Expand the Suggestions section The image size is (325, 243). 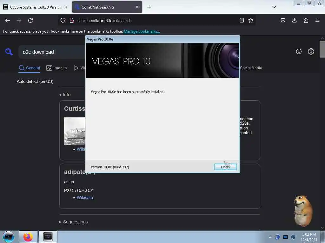pos(74,222)
